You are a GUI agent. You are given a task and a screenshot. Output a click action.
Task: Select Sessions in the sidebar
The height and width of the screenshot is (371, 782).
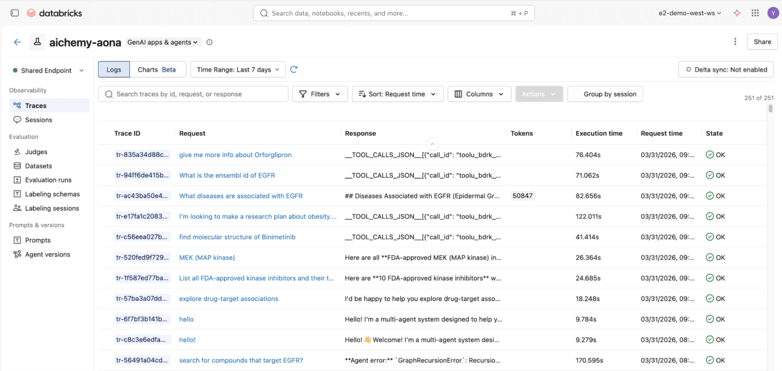(49, 120)
